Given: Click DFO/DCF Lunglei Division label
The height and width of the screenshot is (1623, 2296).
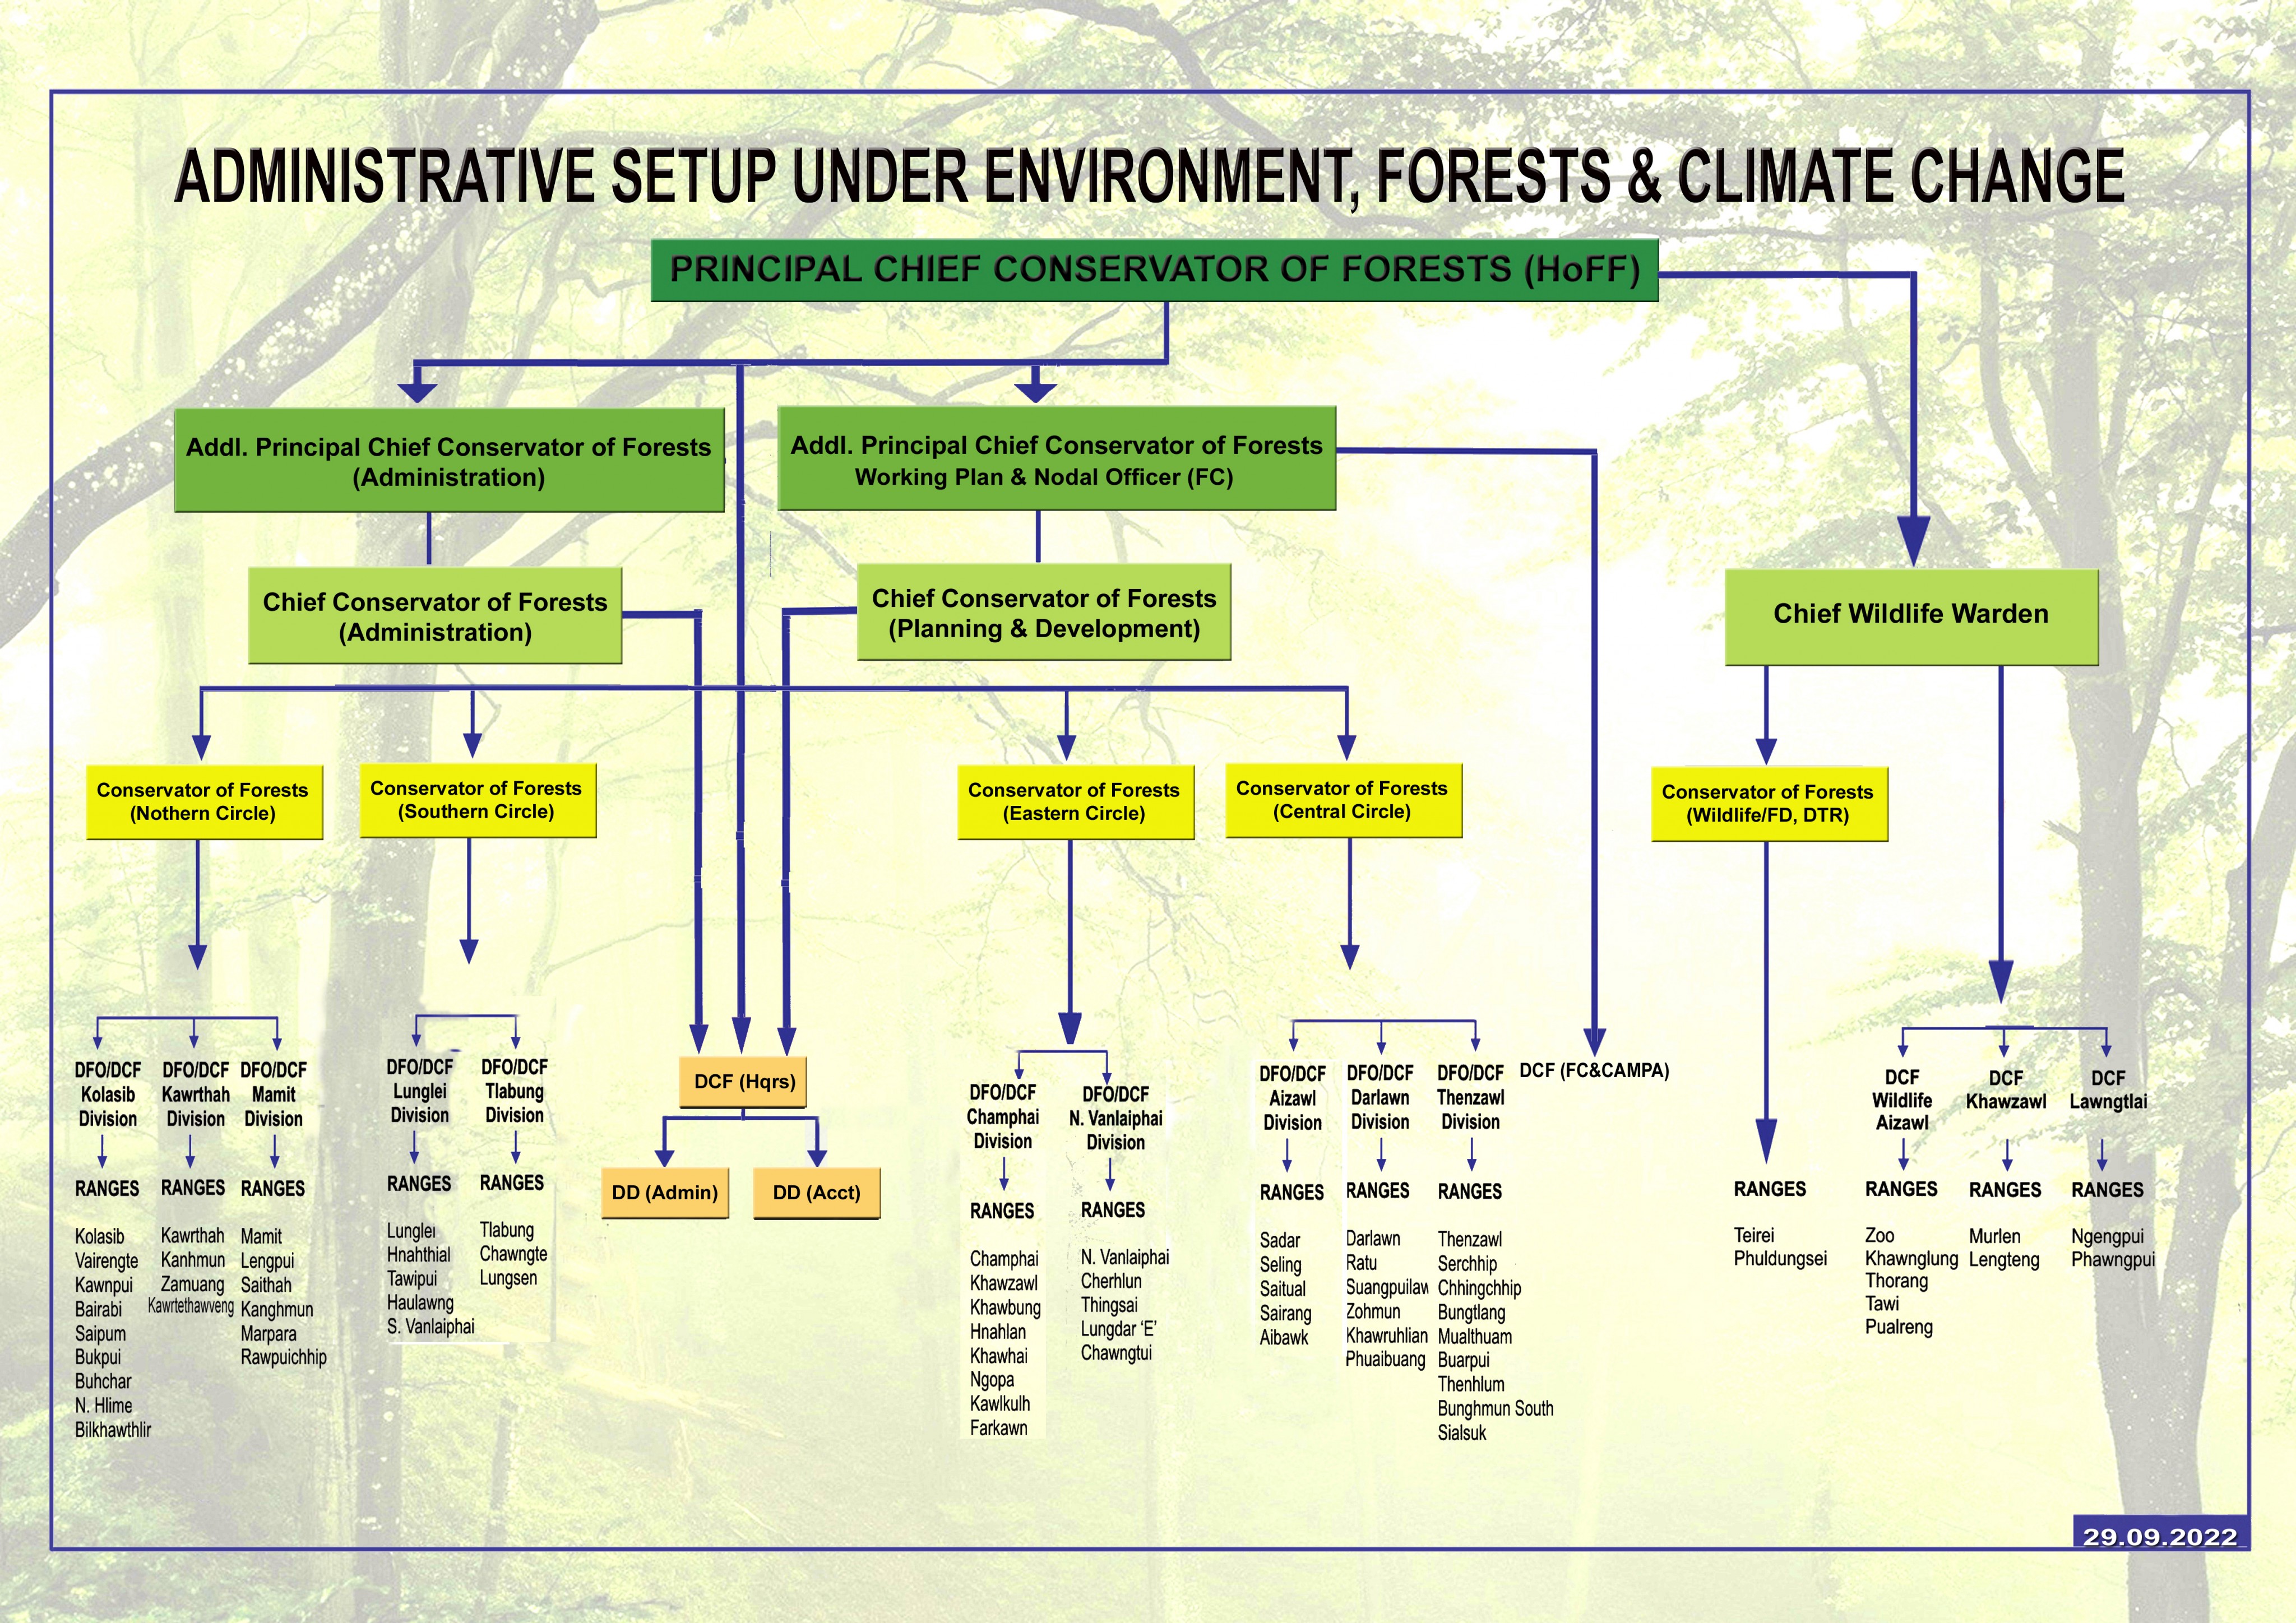Looking at the screenshot, I should [420, 1091].
